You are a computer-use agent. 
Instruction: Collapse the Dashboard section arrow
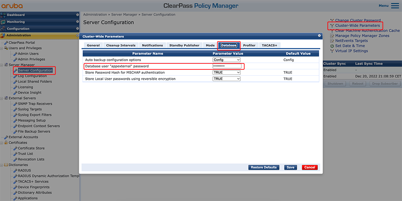click(77, 15)
